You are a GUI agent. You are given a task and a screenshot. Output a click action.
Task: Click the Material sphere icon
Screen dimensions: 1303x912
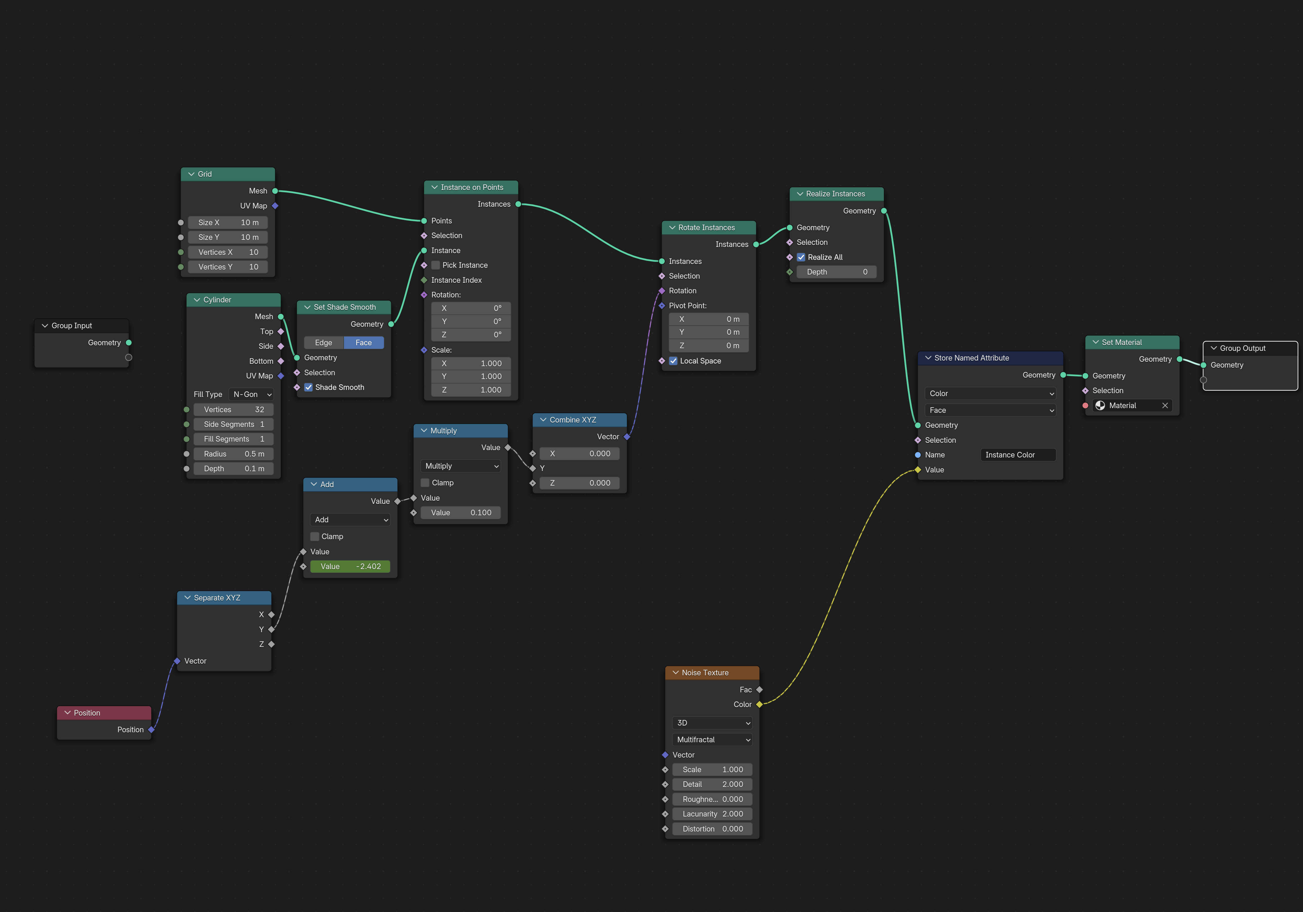(1100, 405)
